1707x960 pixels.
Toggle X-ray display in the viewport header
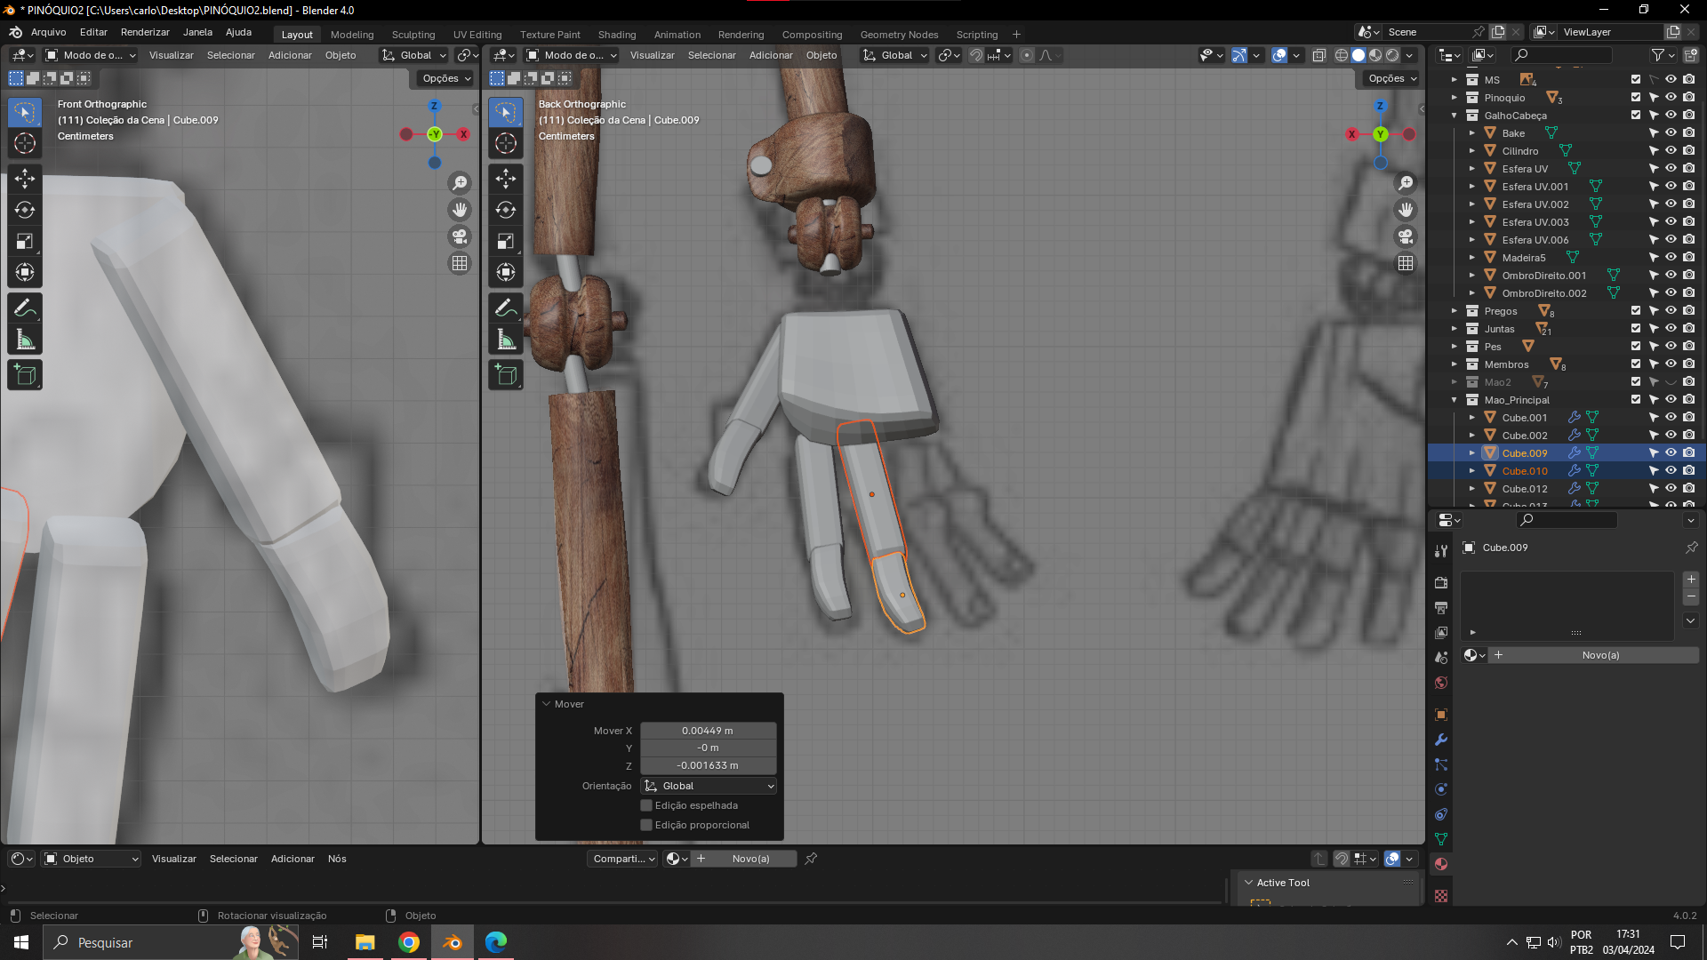click(1319, 55)
